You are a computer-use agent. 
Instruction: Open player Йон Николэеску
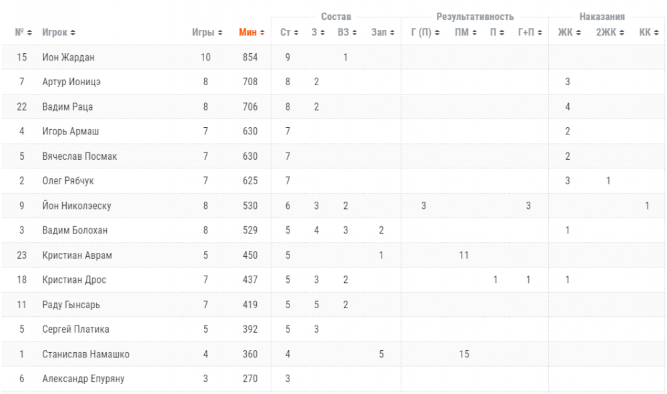(x=77, y=206)
